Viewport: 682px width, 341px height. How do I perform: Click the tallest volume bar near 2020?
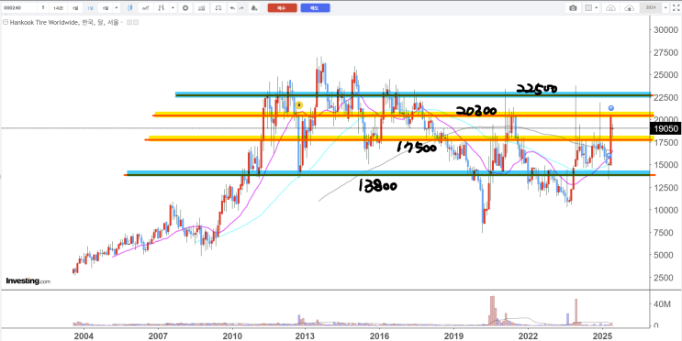[492, 311]
